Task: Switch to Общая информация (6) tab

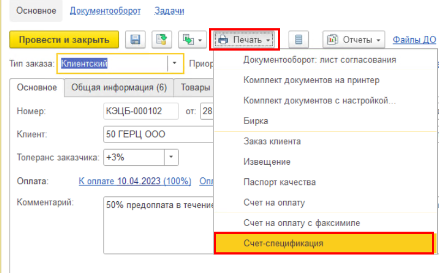Action: tap(119, 88)
